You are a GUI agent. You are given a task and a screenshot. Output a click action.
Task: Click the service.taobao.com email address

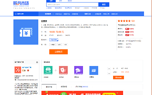click(27, 80)
